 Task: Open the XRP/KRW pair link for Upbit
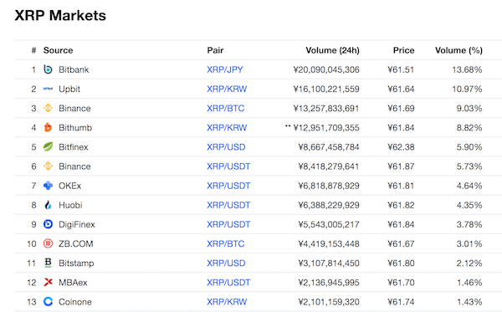227,89
